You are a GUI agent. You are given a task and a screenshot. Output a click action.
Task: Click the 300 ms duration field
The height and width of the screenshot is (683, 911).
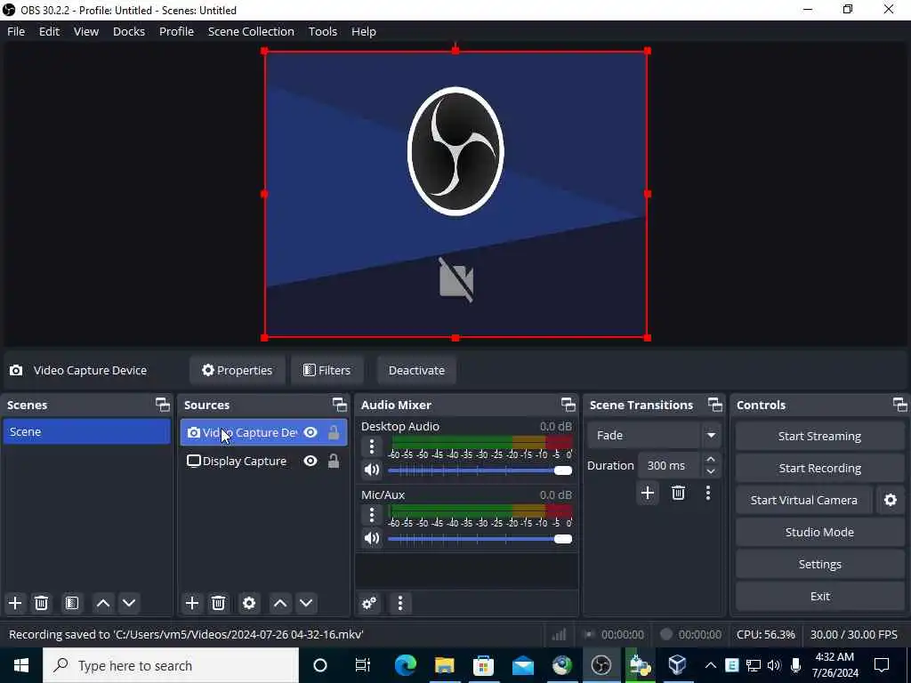669,465
